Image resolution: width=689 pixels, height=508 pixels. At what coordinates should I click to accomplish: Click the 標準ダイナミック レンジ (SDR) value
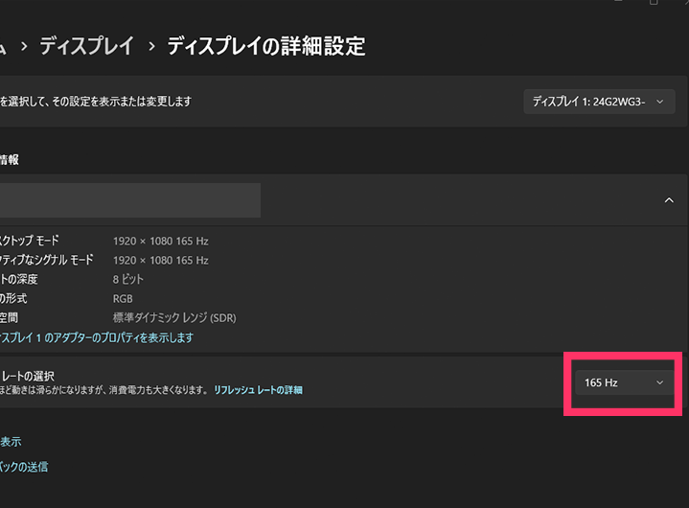click(173, 318)
